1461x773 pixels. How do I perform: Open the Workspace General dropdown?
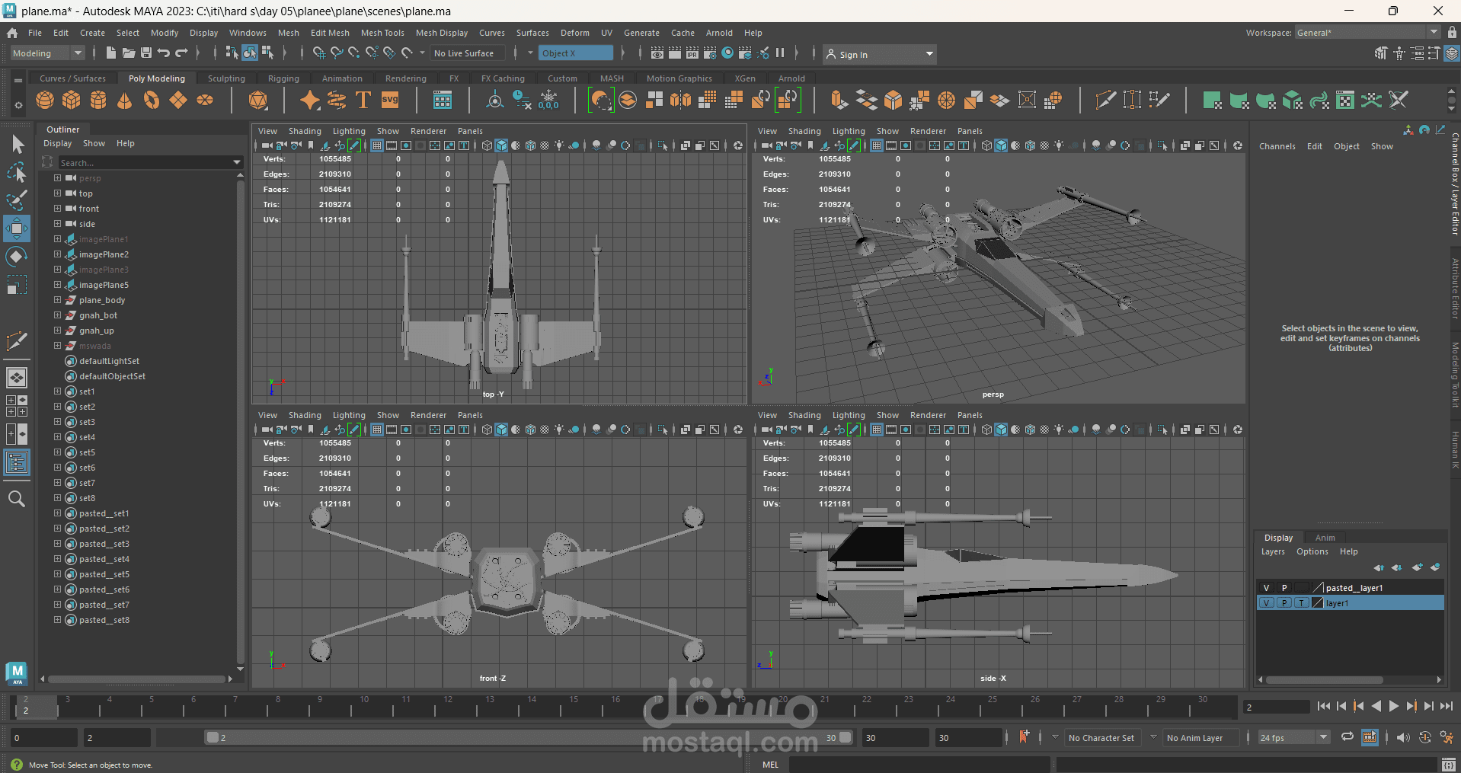(1367, 33)
